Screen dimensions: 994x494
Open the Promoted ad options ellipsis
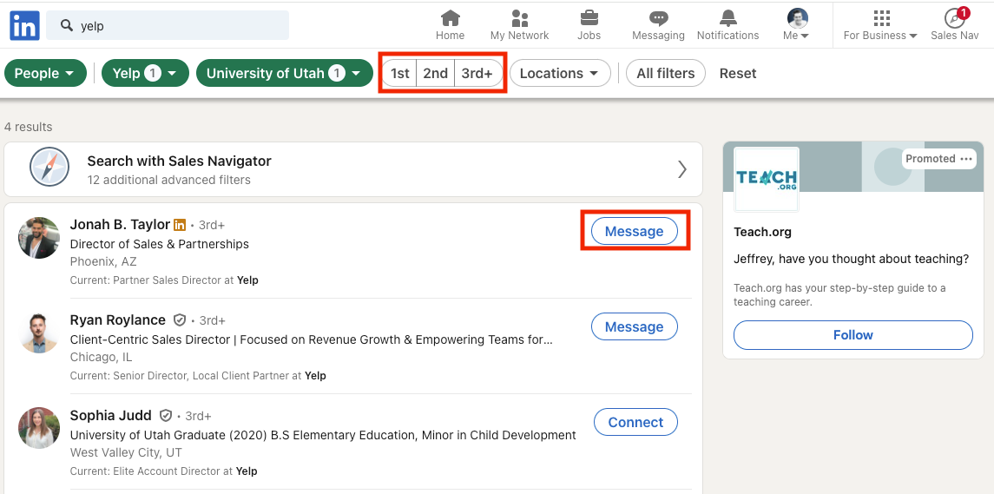click(x=966, y=159)
